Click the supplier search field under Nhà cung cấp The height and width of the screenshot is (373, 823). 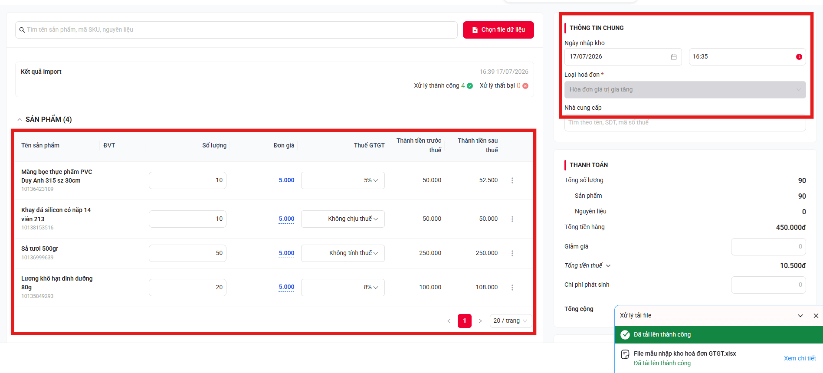(685, 123)
